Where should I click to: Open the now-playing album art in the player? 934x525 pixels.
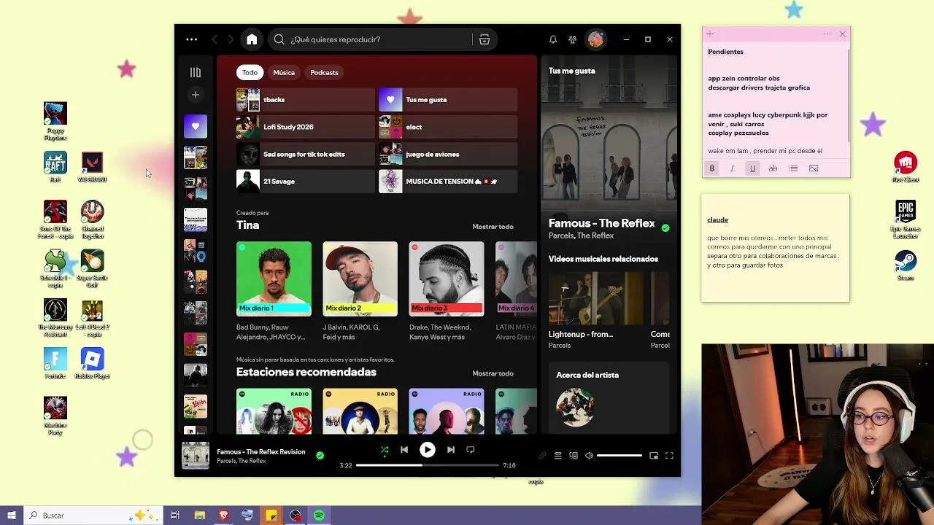(196, 456)
